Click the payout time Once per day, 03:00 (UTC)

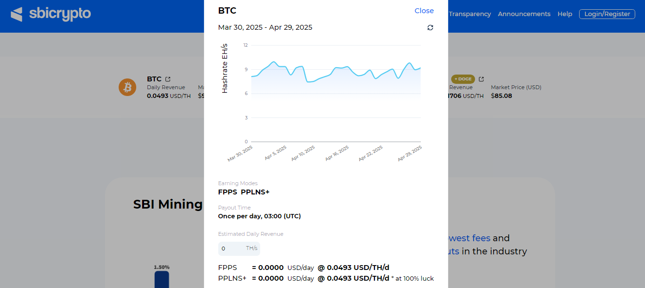point(259,216)
